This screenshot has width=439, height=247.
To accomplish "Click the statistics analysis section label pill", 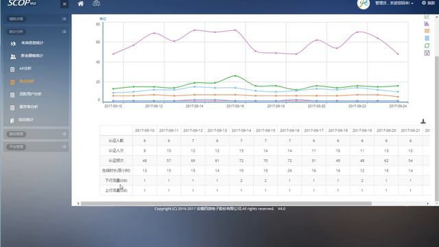I will pyautogui.click(x=16, y=32).
